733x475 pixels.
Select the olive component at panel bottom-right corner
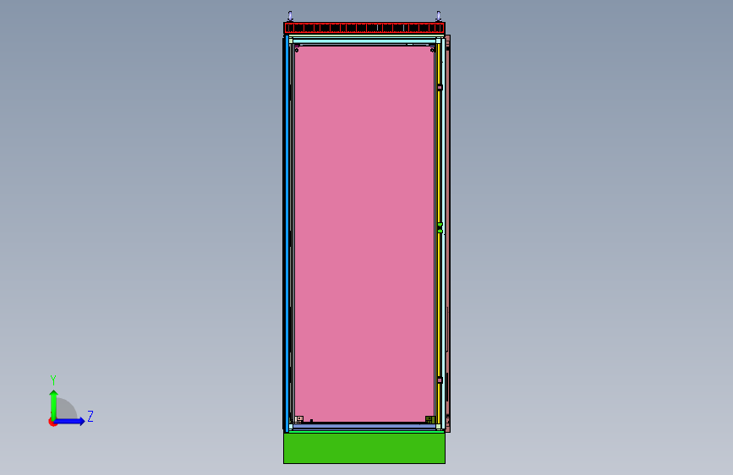pos(430,419)
